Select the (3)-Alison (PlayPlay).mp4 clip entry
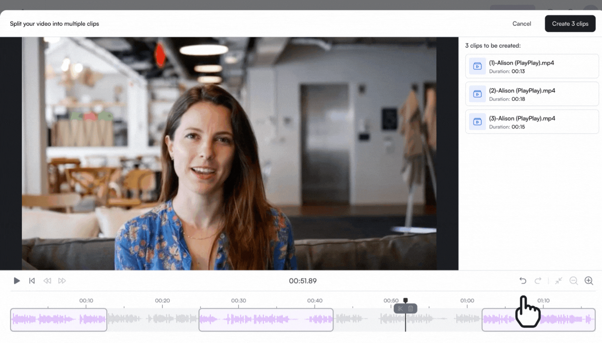This screenshot has width=602, height=343. click(x=532, y=122)
